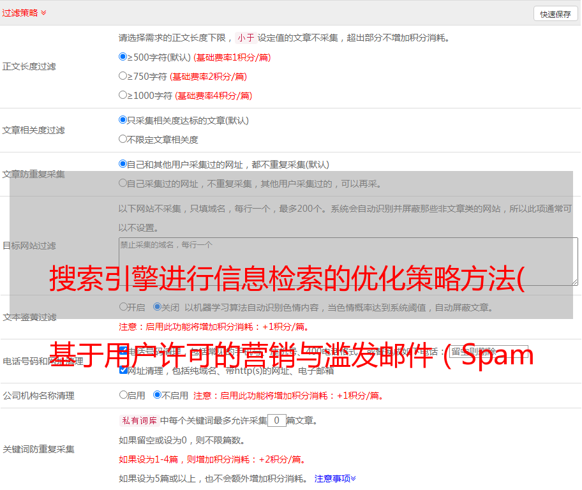Click the 留空则删除 replacement phone field
This screenshot has height=490, width=582.
click(488, 351)
